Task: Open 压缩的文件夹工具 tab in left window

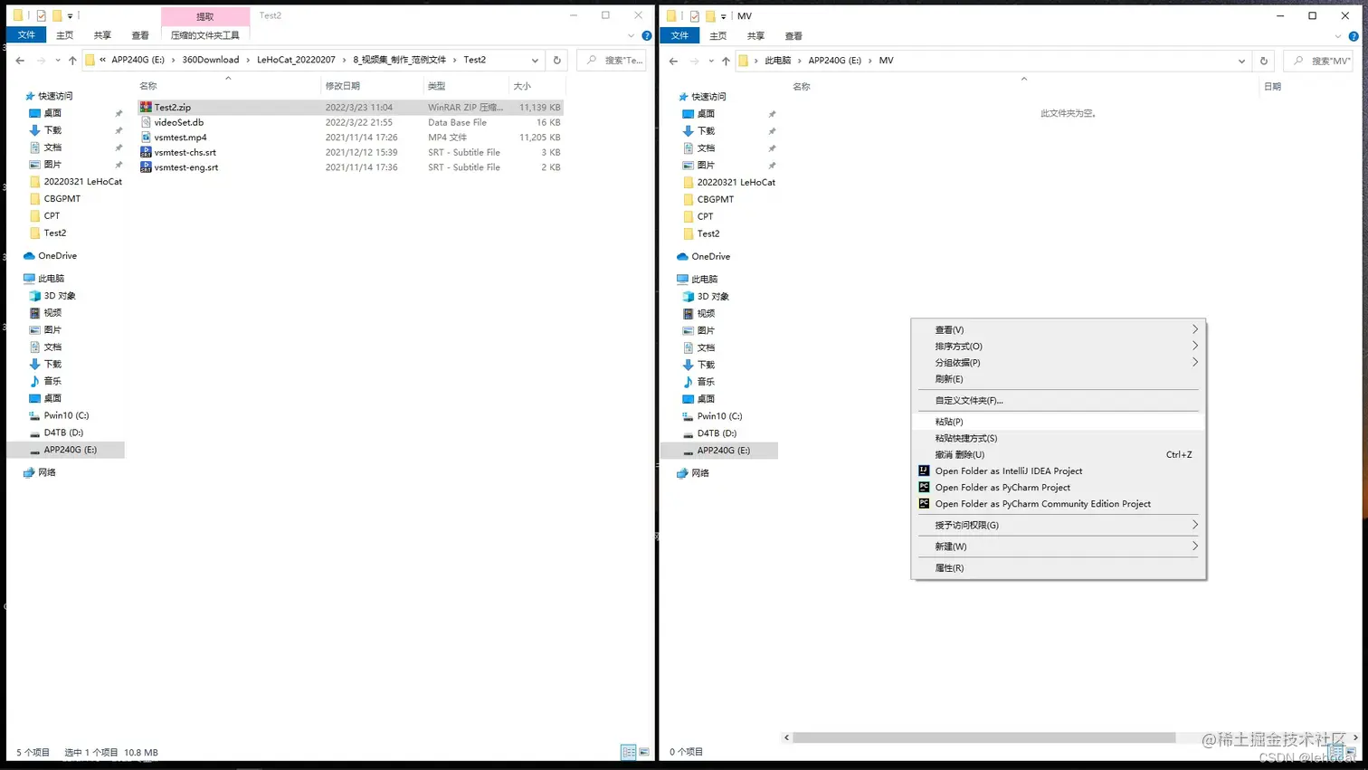Action: tap(205, 35)
